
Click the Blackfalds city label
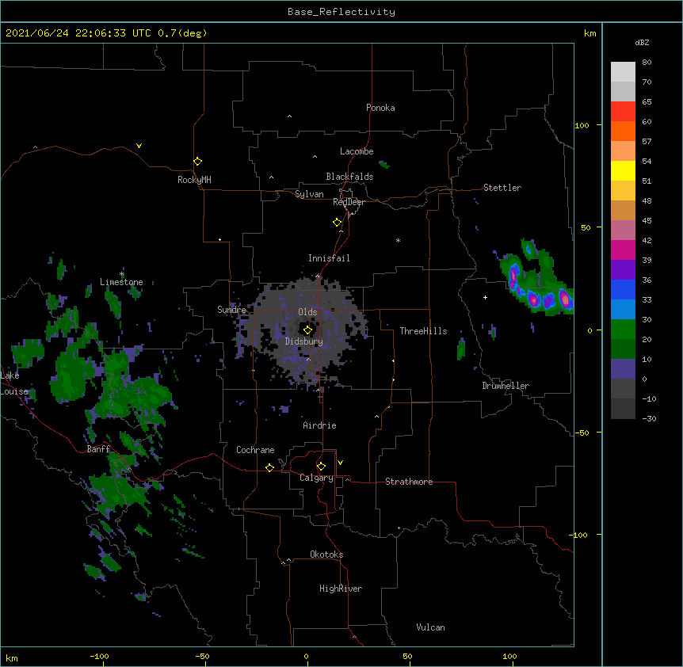pyautogui.click(x=349, y=177)
